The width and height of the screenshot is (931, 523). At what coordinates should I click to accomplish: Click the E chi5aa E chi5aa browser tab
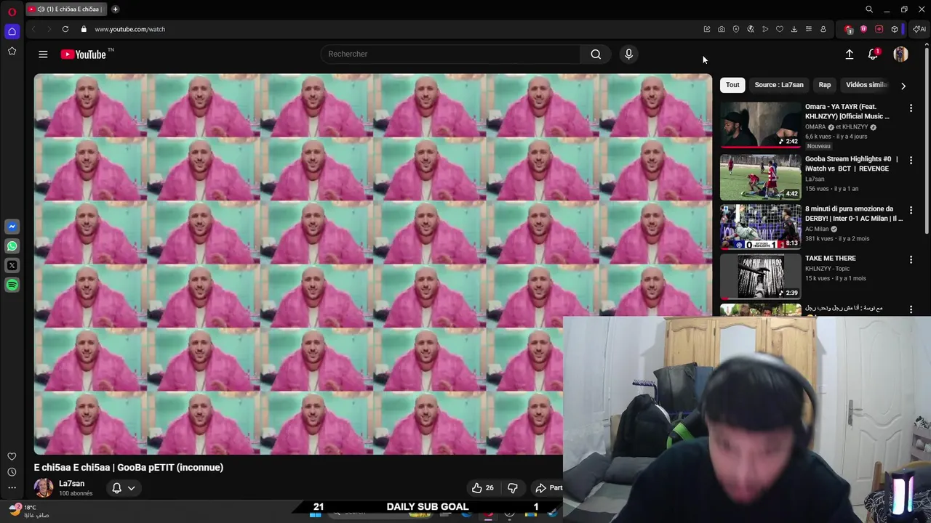(68, 9)
